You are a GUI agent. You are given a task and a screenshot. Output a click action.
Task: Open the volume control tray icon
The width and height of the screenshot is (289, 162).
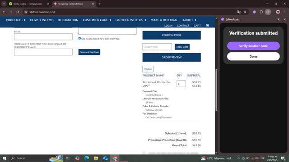click(257, 158)
